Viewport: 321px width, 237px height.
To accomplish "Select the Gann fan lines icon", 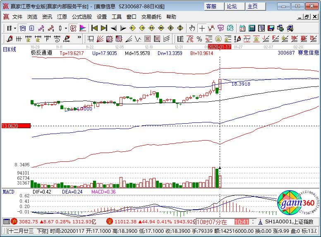I will (100, 39).
